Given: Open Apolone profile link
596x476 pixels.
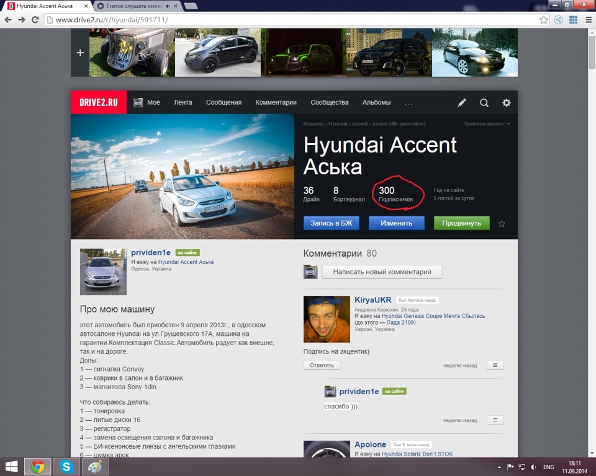Looking at the screenshot, I should click(x=370, y=444).
